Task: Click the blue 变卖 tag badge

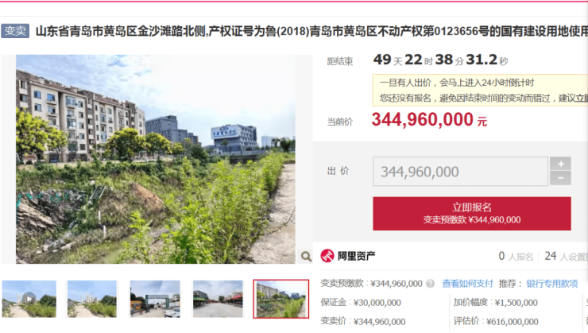Action: (x=15, y=31)
